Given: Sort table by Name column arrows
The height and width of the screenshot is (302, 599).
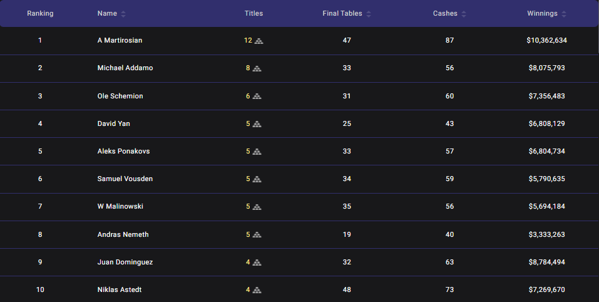Looking at the screenshot, I should pyautogui.click(x=123, y=14).
